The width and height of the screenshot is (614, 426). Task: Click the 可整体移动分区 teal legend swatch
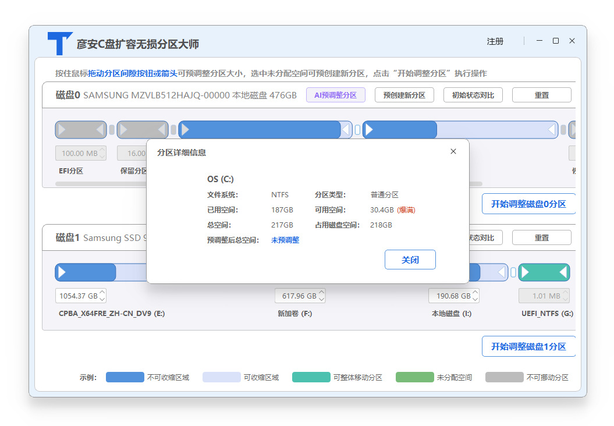(311, 377)
